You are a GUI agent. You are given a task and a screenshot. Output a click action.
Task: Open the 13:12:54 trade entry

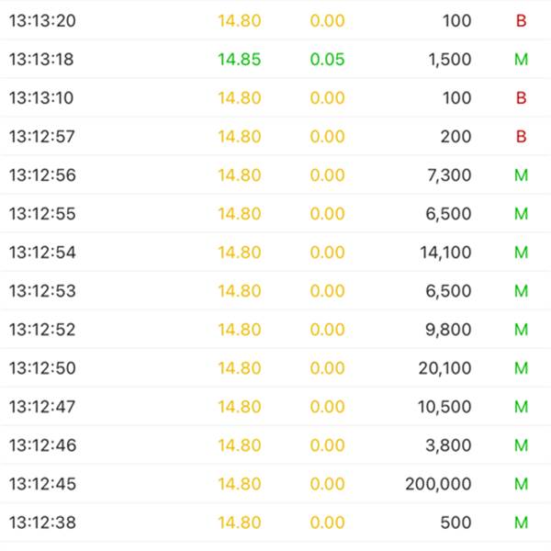(x=275, y=253)
